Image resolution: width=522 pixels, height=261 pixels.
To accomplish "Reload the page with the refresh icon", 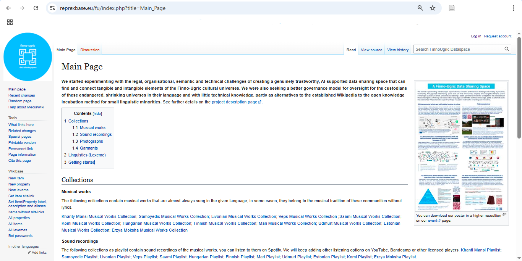I will coord(36,8).
